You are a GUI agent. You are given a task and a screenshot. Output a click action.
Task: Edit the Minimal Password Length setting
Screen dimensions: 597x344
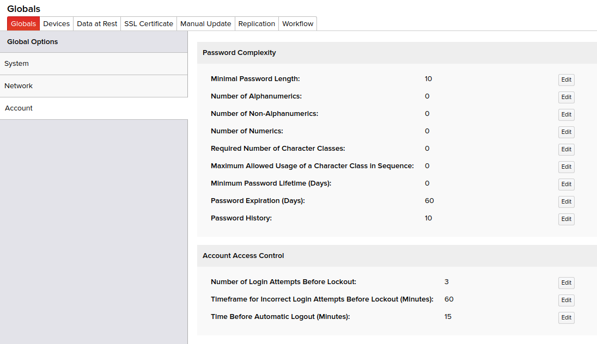[566, 80]
